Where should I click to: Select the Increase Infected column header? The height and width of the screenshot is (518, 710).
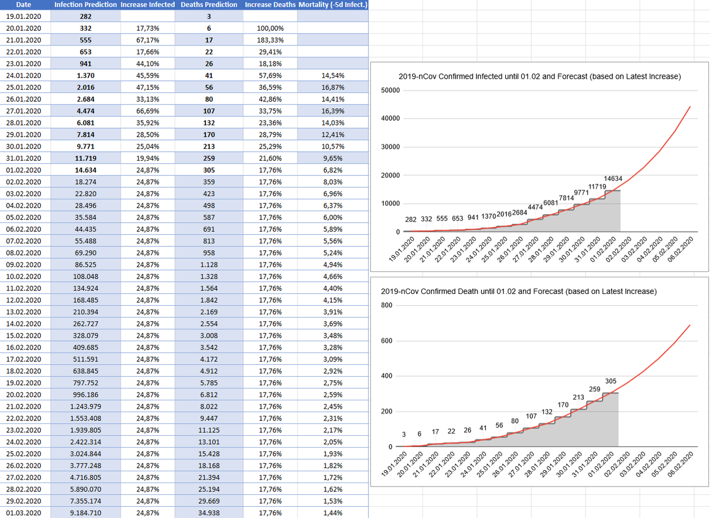pos(147,5)
